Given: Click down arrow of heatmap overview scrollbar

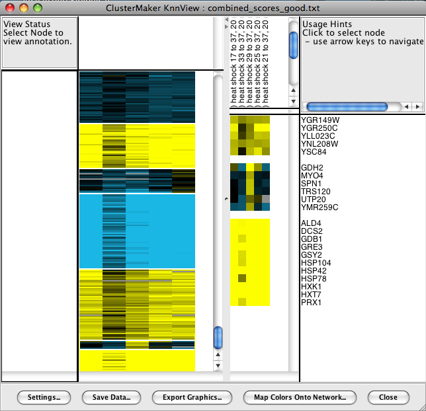Looking at the screenshot, I should [x=218, y=365].
